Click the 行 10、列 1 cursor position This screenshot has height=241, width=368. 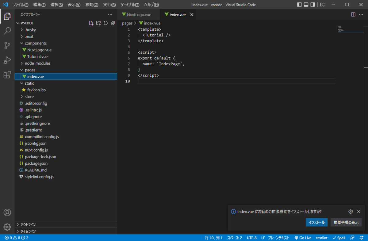[214, 238]
